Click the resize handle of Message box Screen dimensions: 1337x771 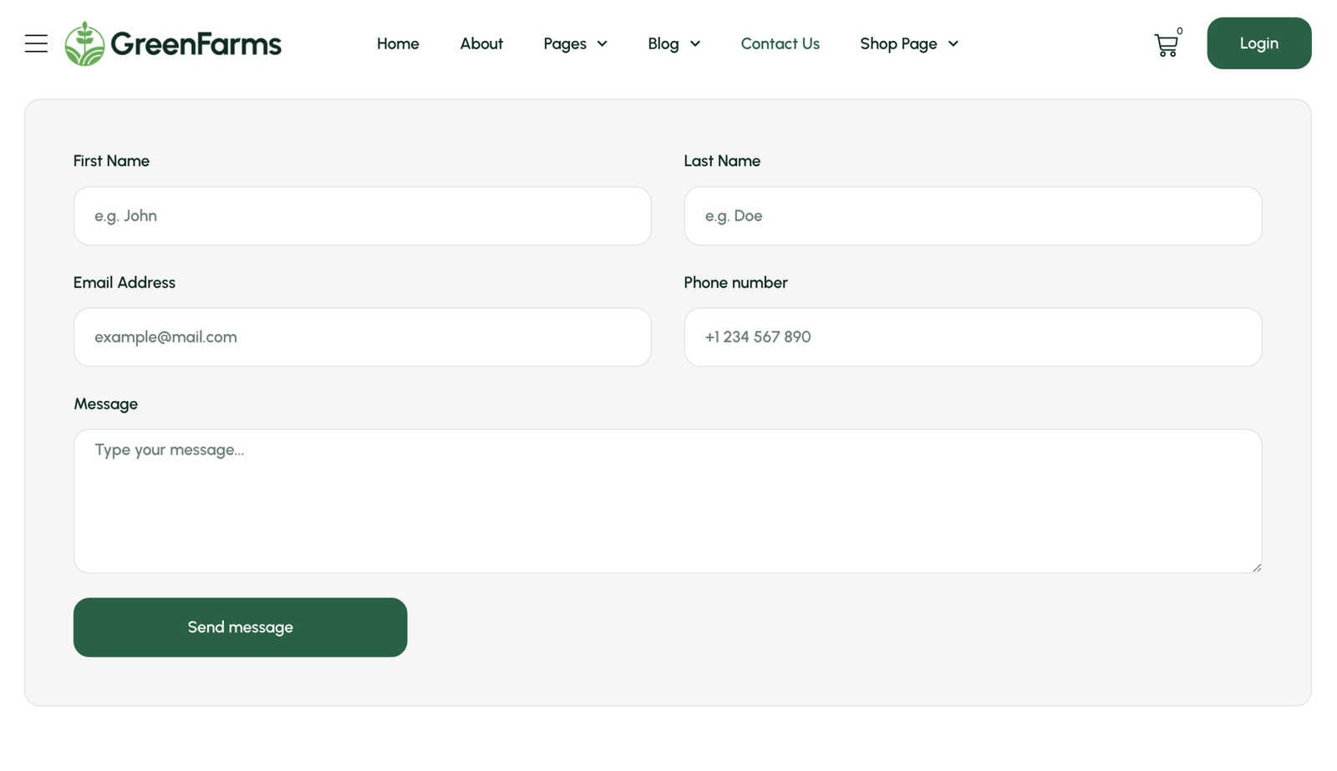pyautogui.click(x=1256, y=567)
